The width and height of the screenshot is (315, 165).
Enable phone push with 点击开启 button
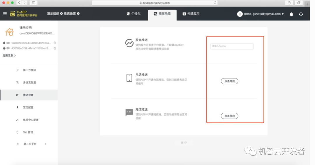coord(230,81)
